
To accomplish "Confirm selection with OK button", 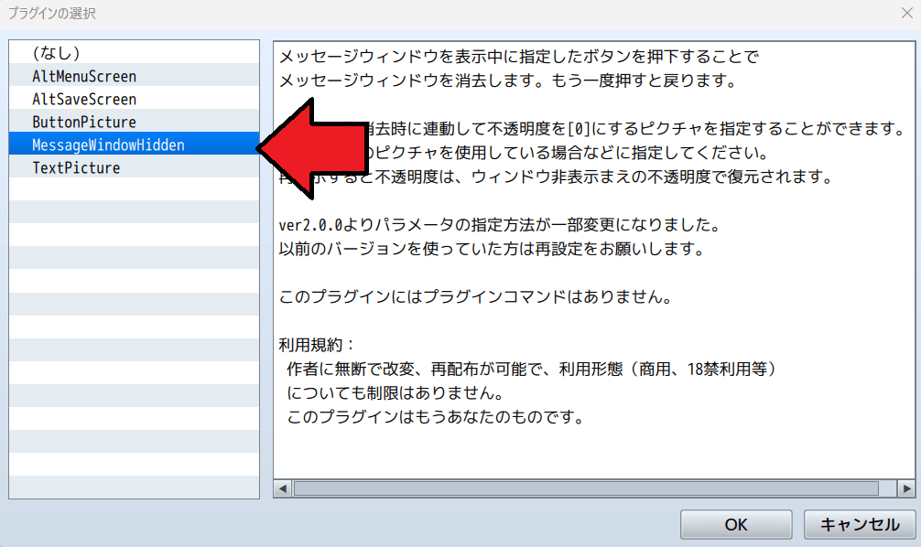I will pos(736,524).
